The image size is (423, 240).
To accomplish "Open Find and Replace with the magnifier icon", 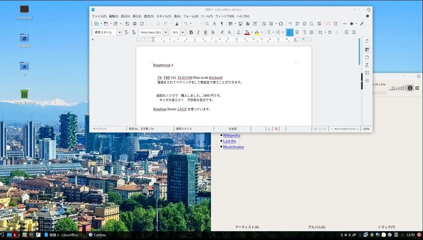I will pos(207,24).
